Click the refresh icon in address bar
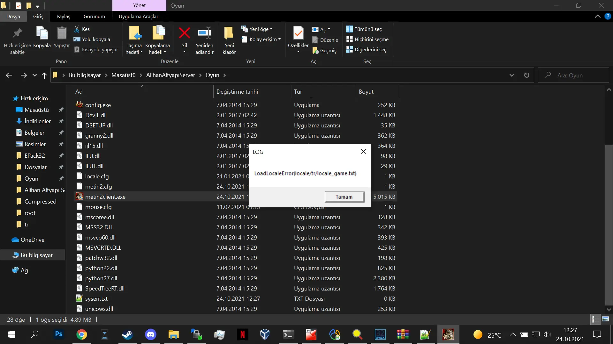The width and height of the screenshot is (613, 344). (x=527, y=75)
